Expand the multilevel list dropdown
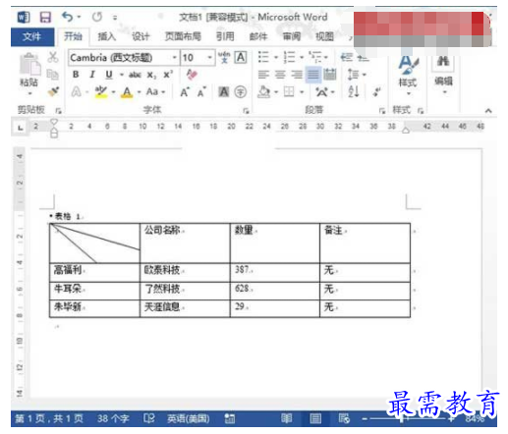Screen dimensions: 508x434 (326, 58)
